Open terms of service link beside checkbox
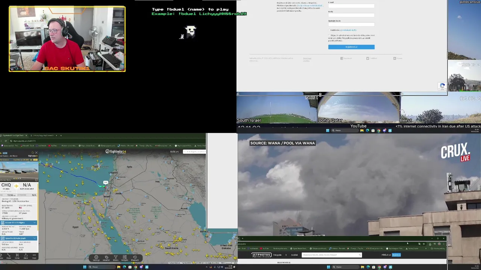 coord(349,30)
